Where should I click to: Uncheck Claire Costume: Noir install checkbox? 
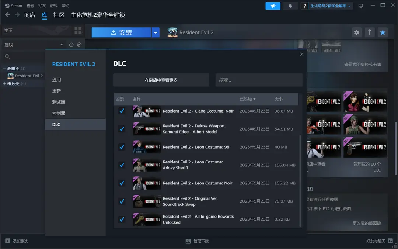pyautogui.click(x=122, y=111)
